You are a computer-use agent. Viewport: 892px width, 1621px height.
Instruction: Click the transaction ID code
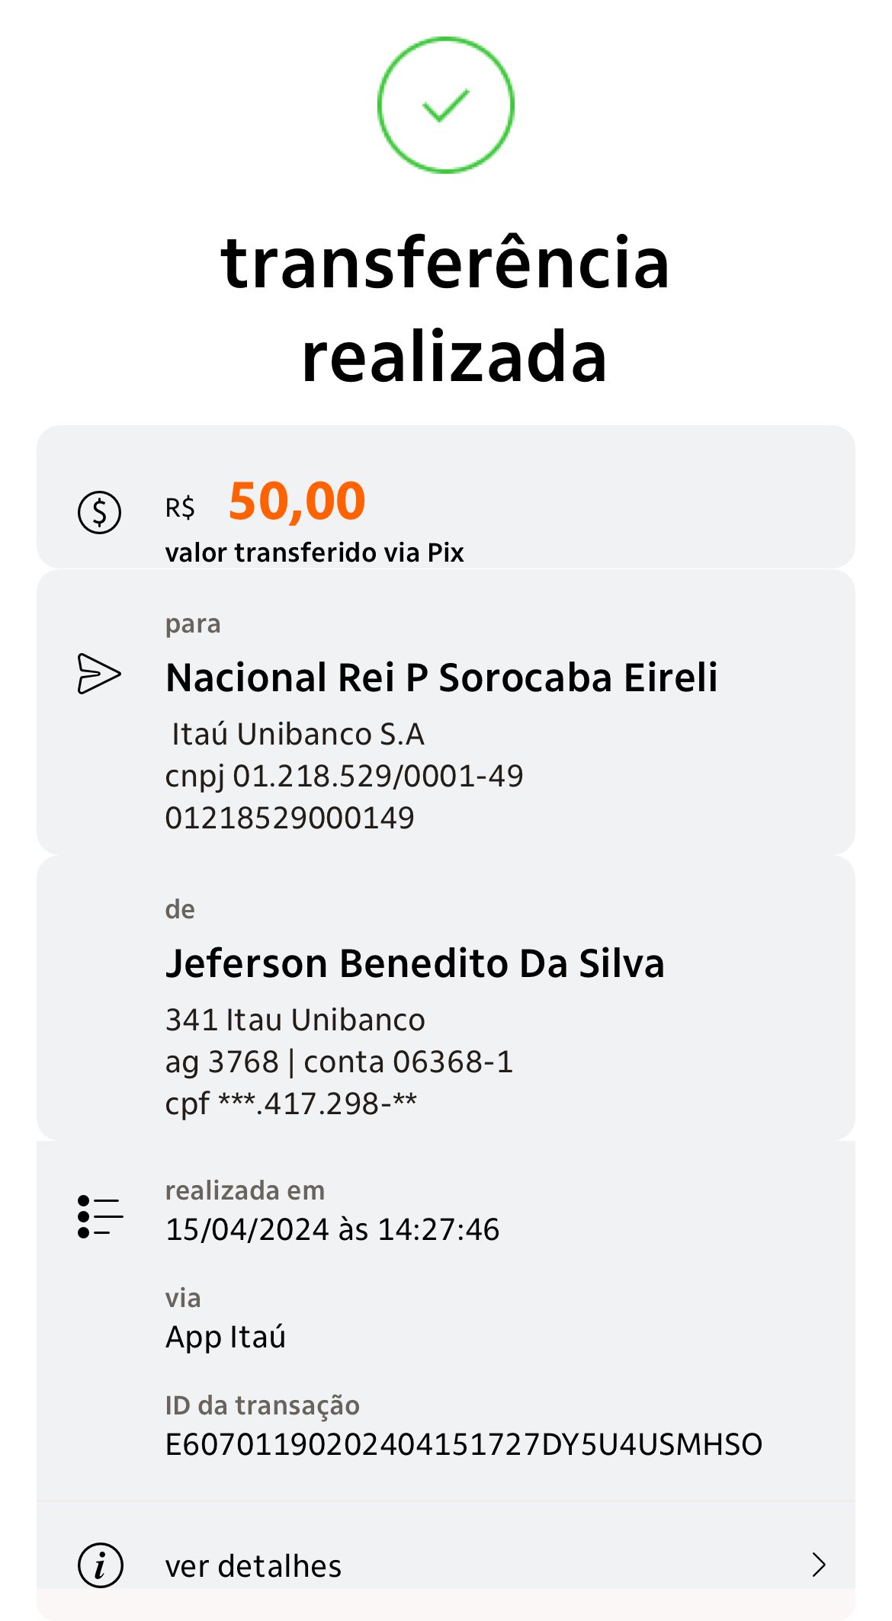tap(464, 1444)
